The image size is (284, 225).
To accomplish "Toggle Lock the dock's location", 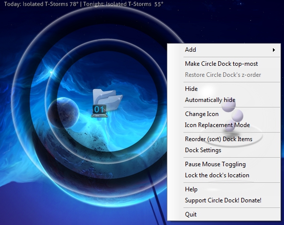I will [x=224, y=175].
